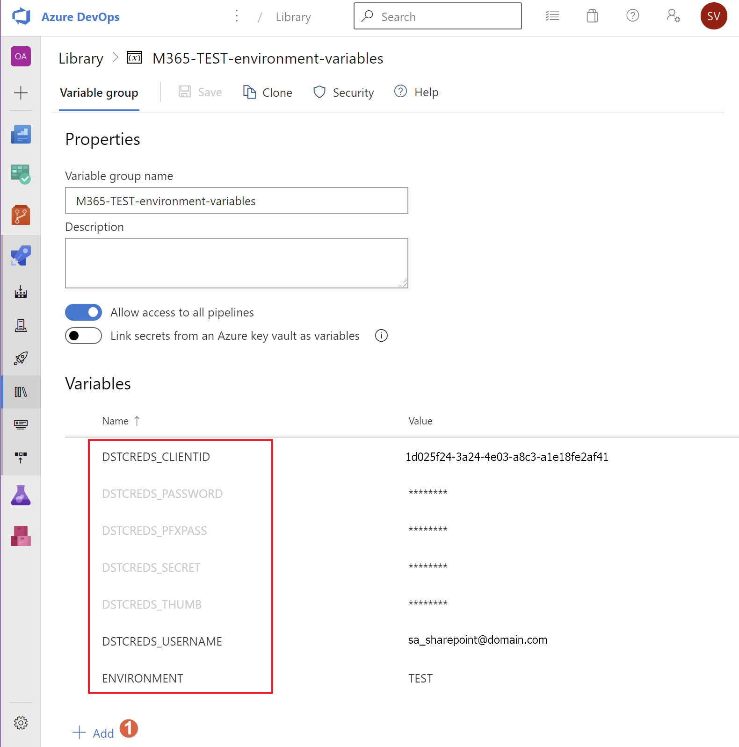Click the Value column header
The width and height of the screenshot is (739, 747).
pyautogui.click(x=420, y=421)
